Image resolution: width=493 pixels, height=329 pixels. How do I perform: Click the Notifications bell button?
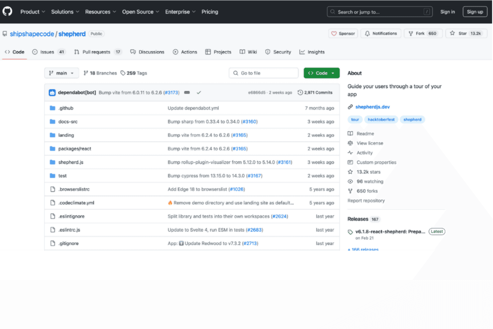point(381,33)
